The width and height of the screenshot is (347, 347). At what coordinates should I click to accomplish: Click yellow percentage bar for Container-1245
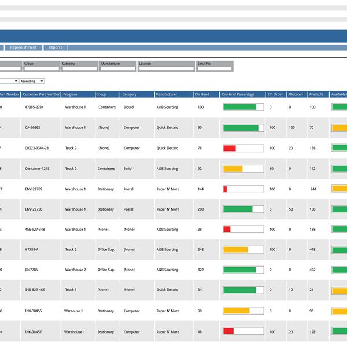click(233, 169)
